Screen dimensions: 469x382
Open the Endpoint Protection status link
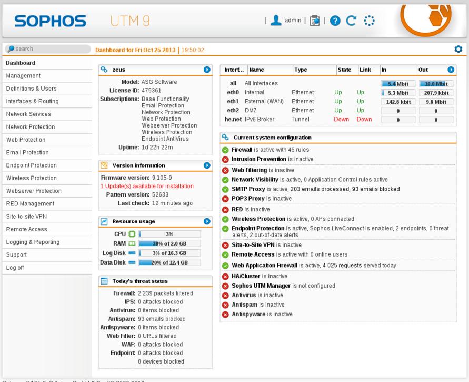click(258, 229)
